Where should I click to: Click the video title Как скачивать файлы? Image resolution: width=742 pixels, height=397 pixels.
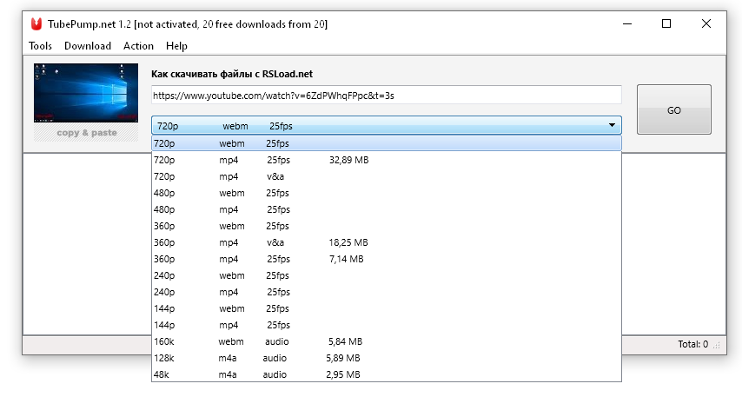point(232,74)
